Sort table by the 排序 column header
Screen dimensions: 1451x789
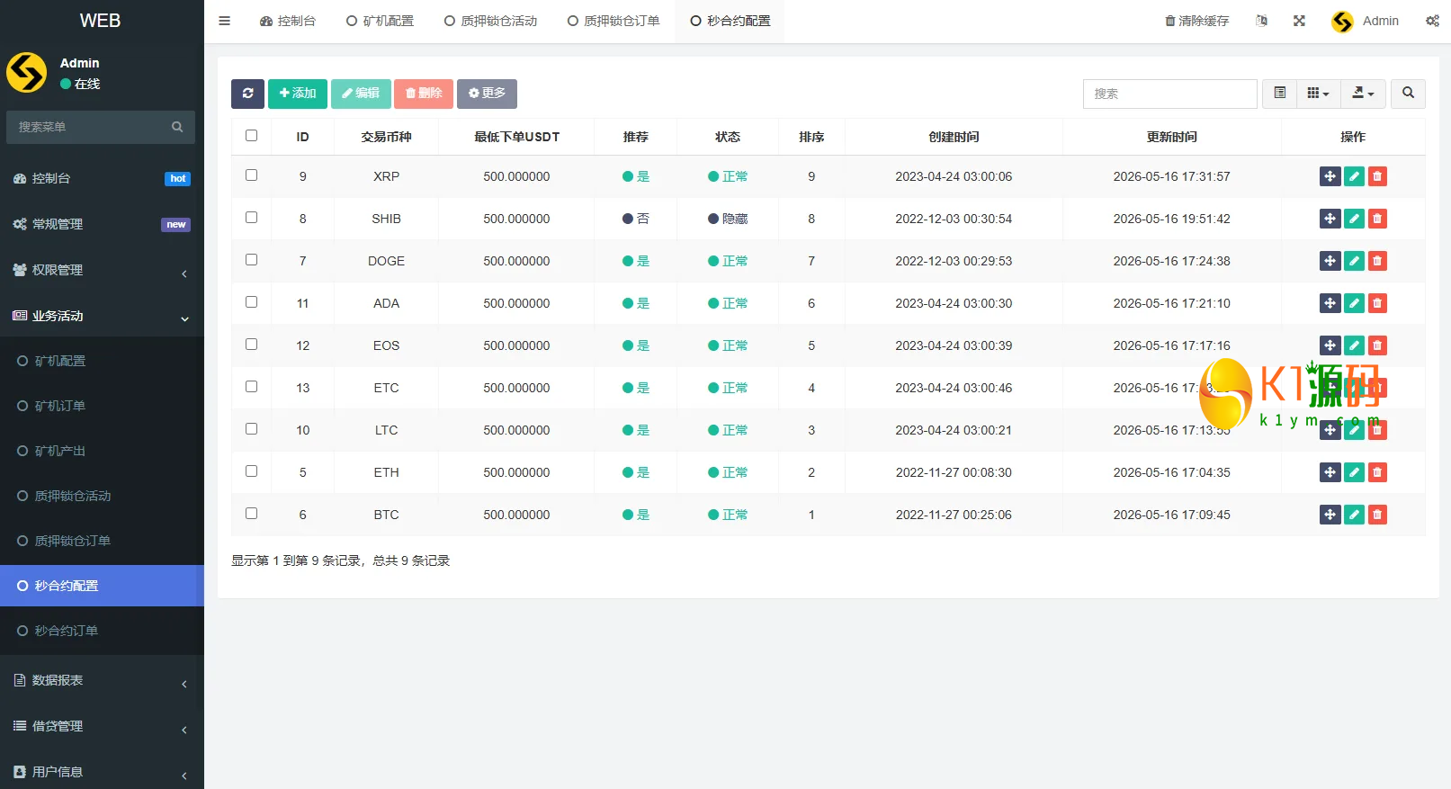[811, 137]
